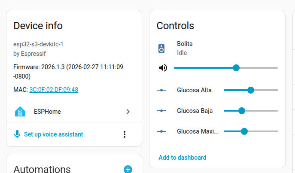Click the Glucosa Baja number entity icon
295x173 pixels.
161,111
